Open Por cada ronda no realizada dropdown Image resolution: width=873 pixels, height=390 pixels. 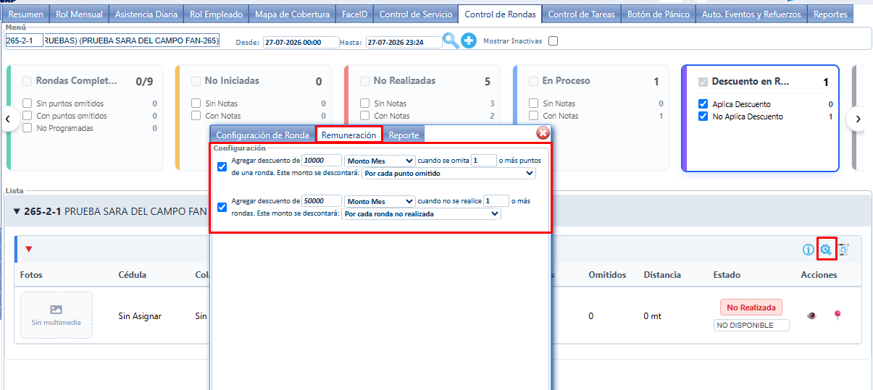click(421, 214)
